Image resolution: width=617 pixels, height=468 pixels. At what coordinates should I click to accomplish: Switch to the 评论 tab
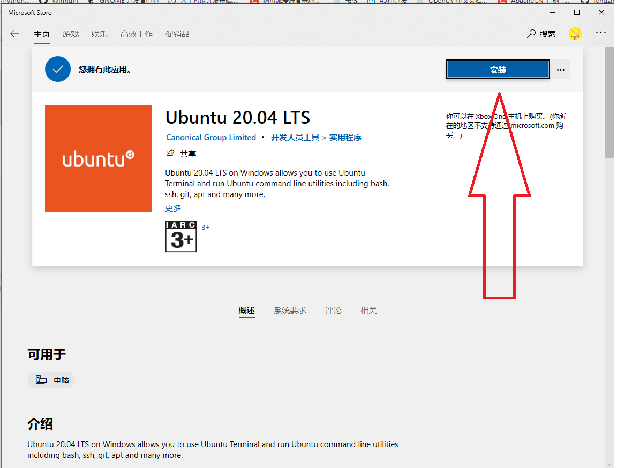tap(333, 310)
